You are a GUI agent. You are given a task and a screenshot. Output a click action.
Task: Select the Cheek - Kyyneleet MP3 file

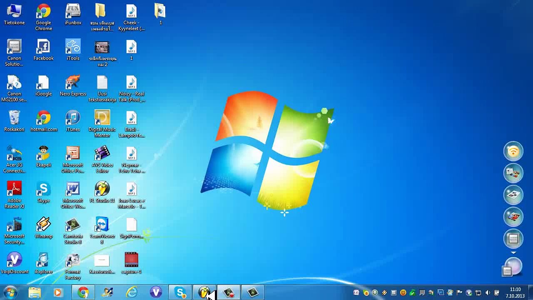click(x=131, y=17)
